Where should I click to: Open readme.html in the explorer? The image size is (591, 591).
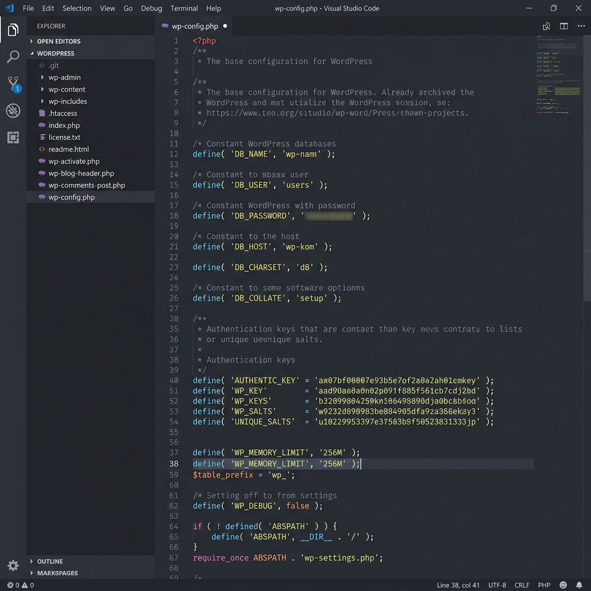point(91,149)
